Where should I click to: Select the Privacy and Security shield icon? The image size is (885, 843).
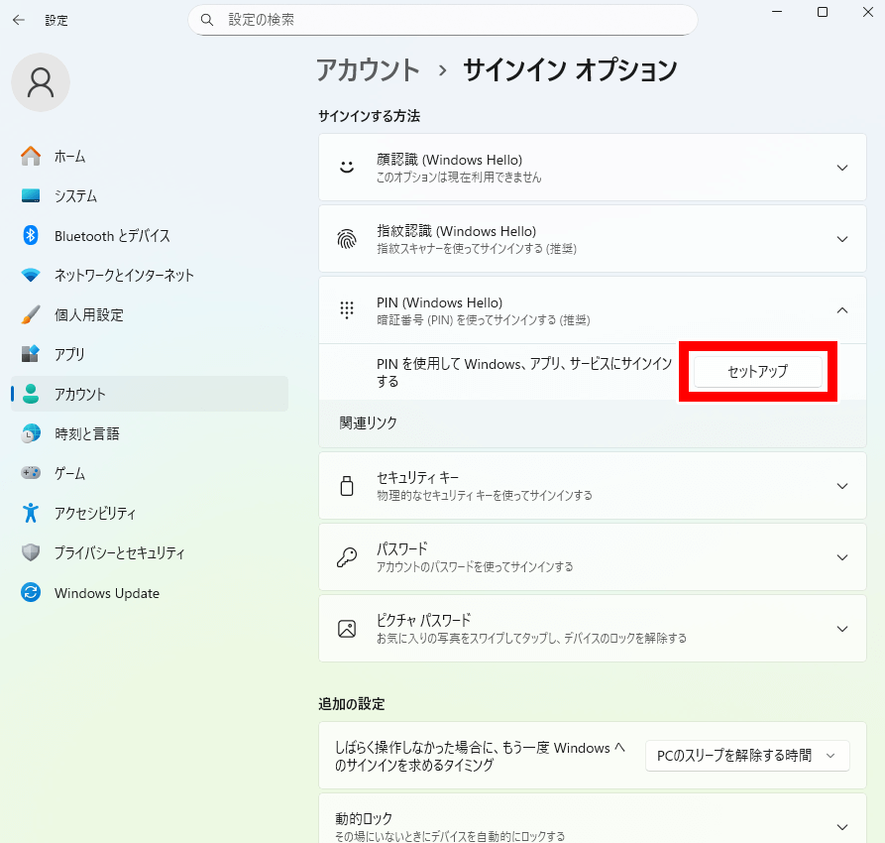tap(31, 552)
